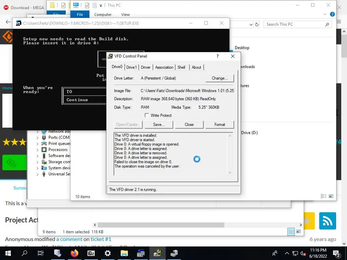Switch This PC to large icons view

(x=331, y=196)
